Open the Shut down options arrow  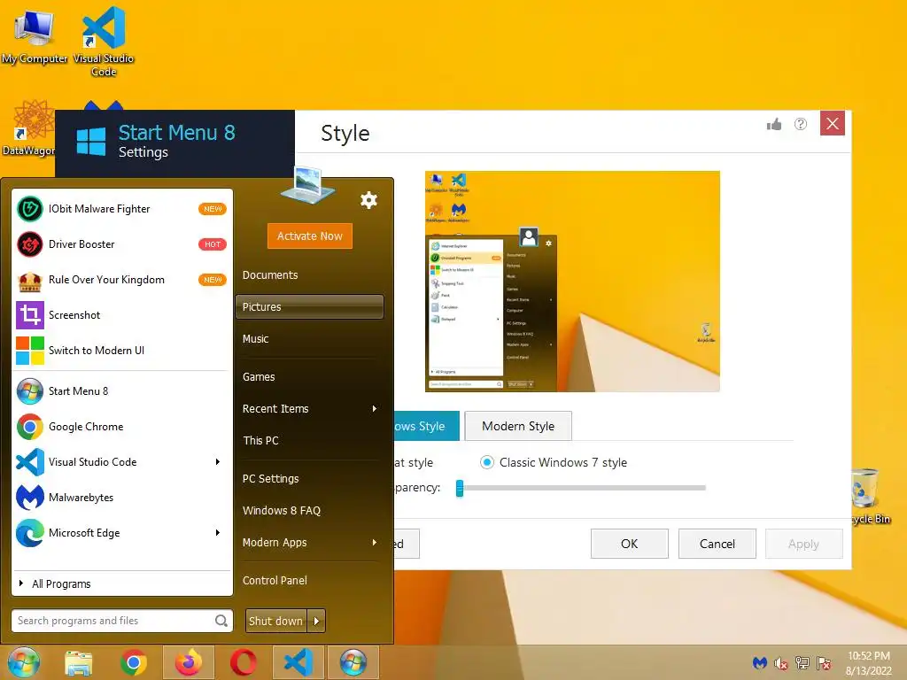tap(316, 621)
